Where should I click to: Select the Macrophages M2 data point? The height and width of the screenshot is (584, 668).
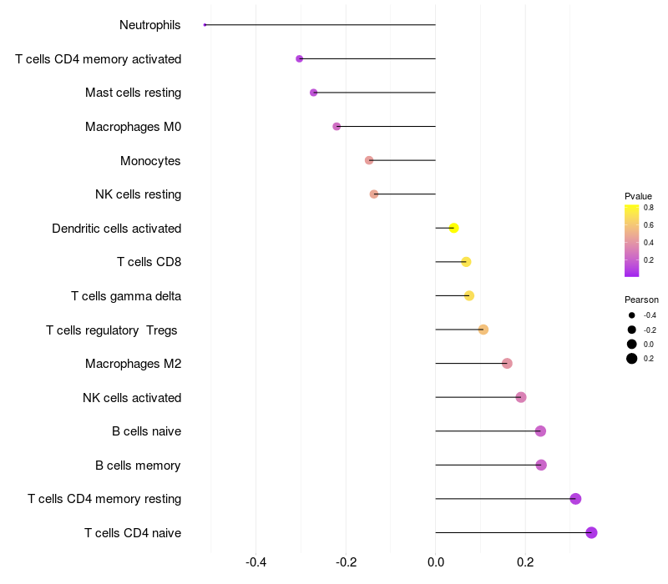507,364
